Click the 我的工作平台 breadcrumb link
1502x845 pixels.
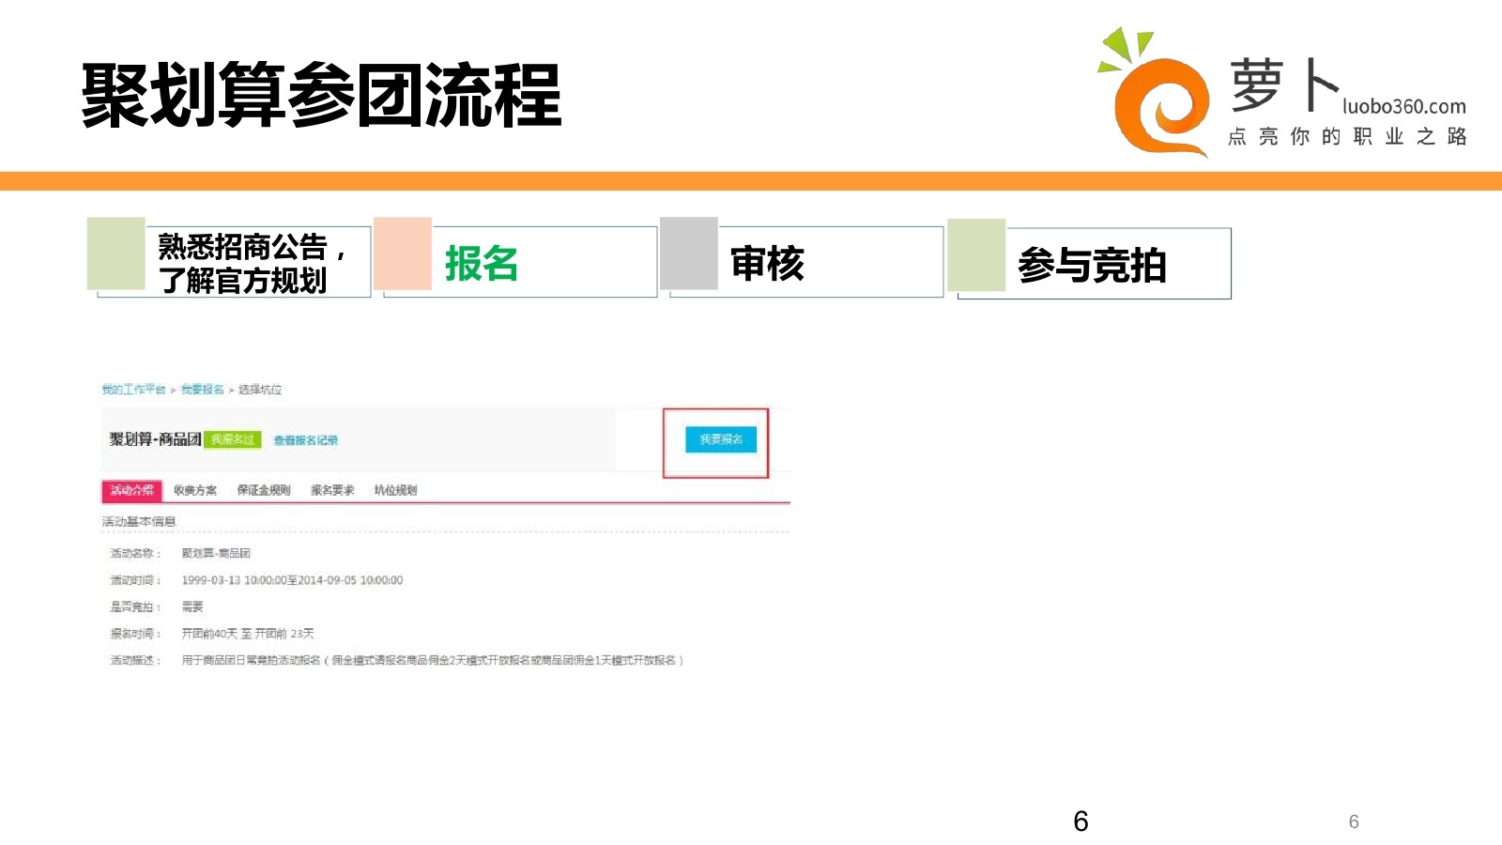(x=133, y=390)
